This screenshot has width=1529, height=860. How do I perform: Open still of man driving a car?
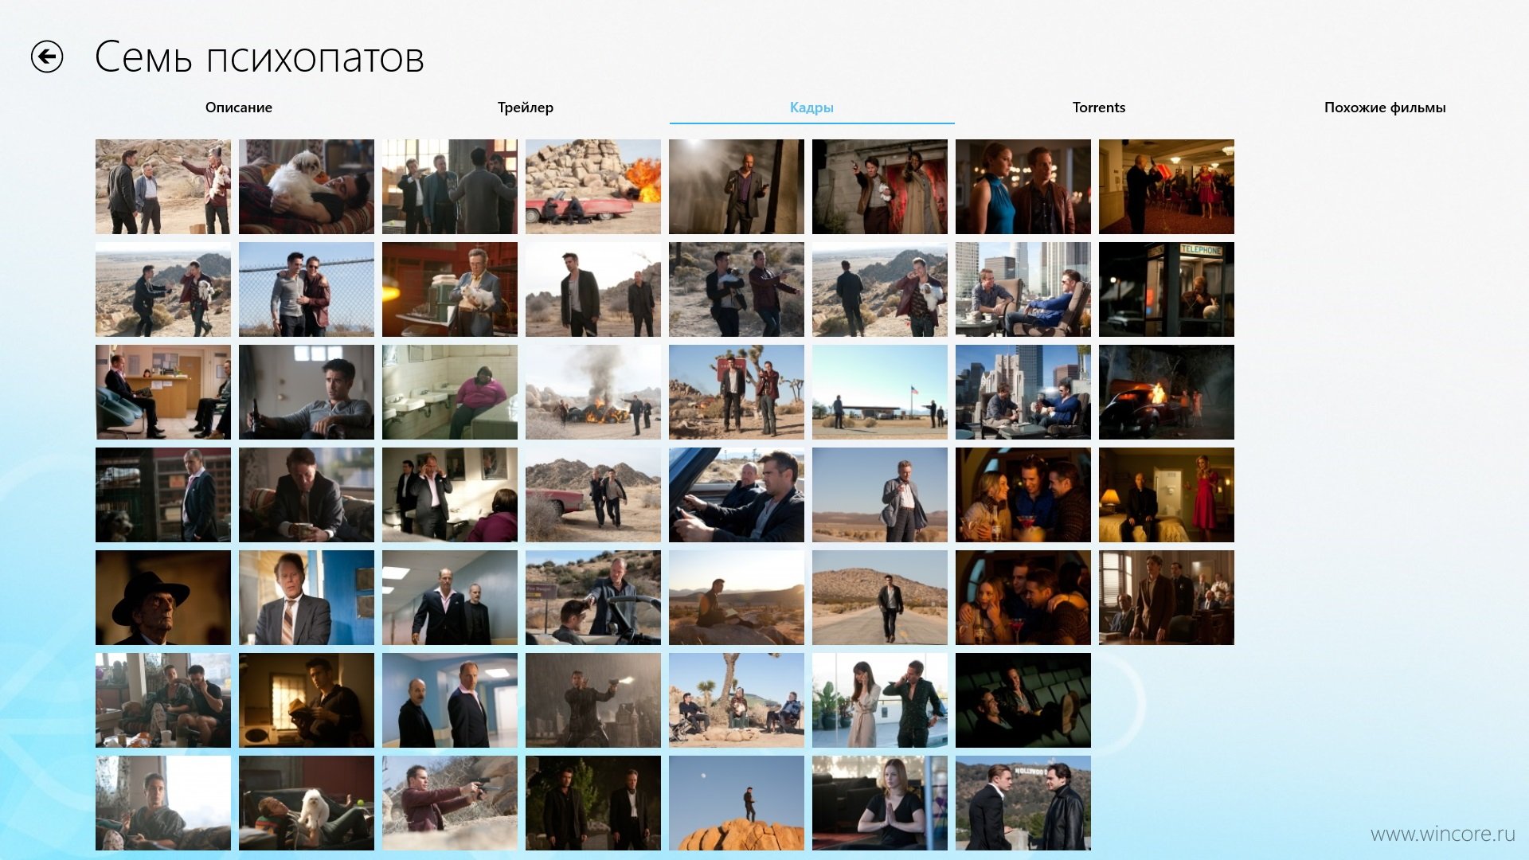click(x=737, y=494)
